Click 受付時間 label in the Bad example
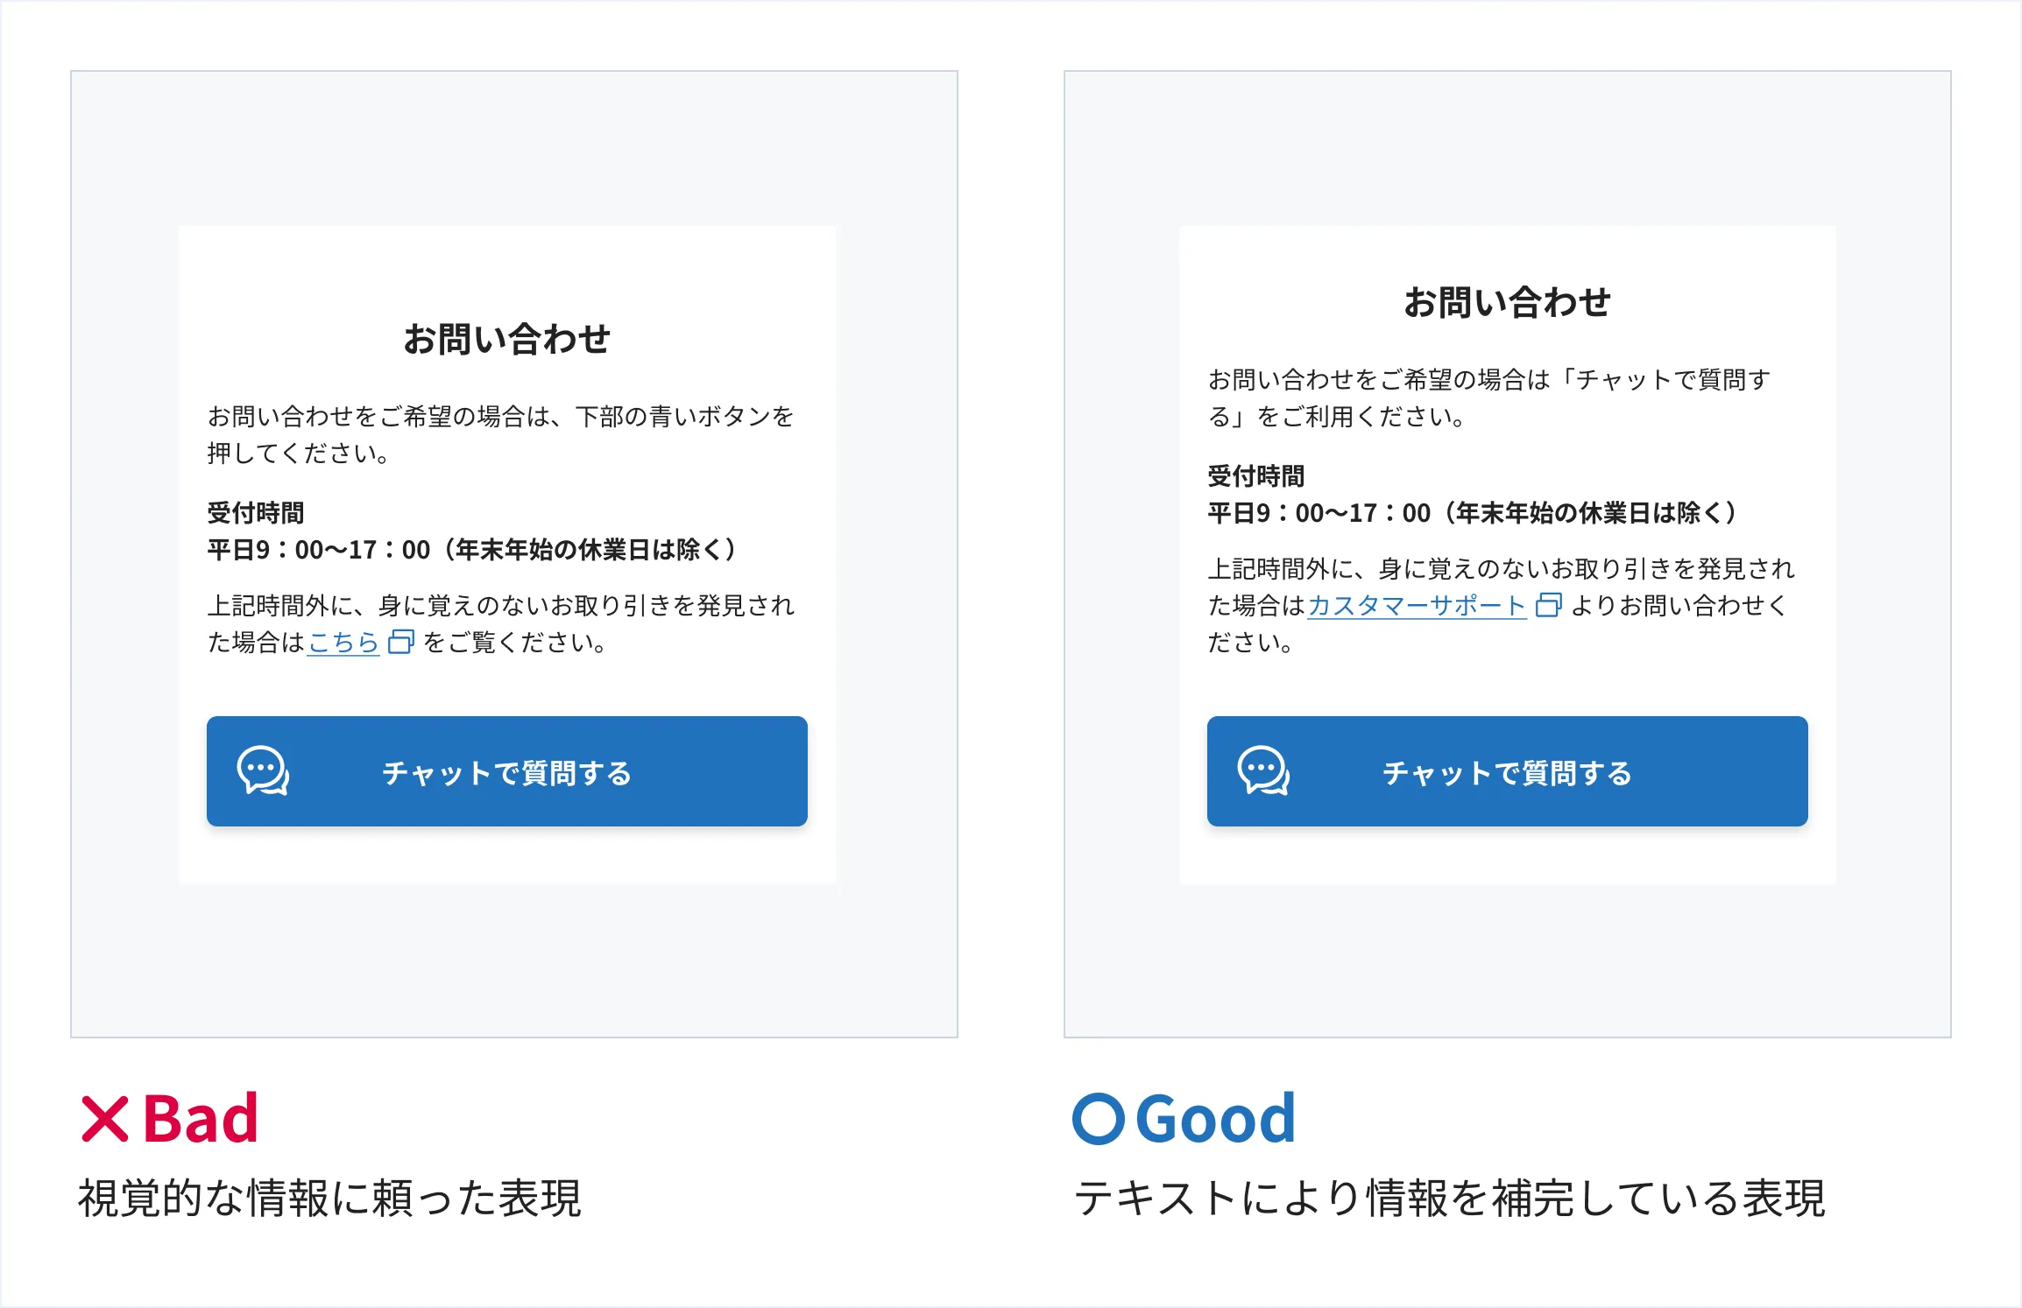 coord(256,513)
